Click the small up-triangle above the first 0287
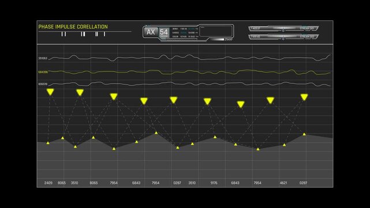Viewport: 370px width, 208px height. pyautogui.click(x=178, y=147)
